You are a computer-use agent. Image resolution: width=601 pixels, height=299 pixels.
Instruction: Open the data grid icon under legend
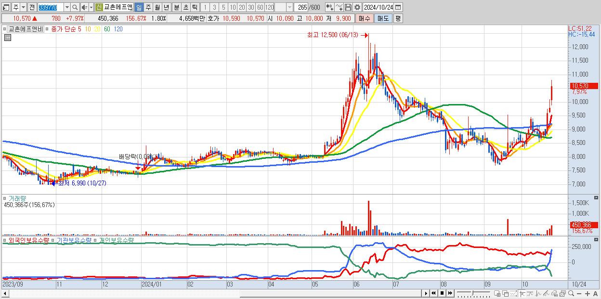tap(7, 38)
